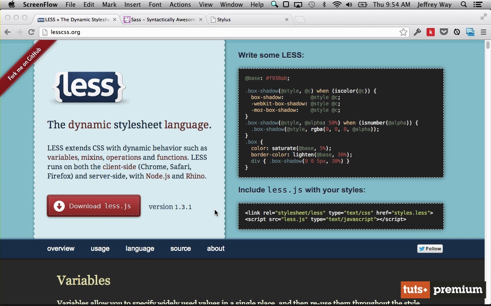Click the volume menu bar icon
The height and width of the screenshot is (306, 491).
(x=349, y=4)
